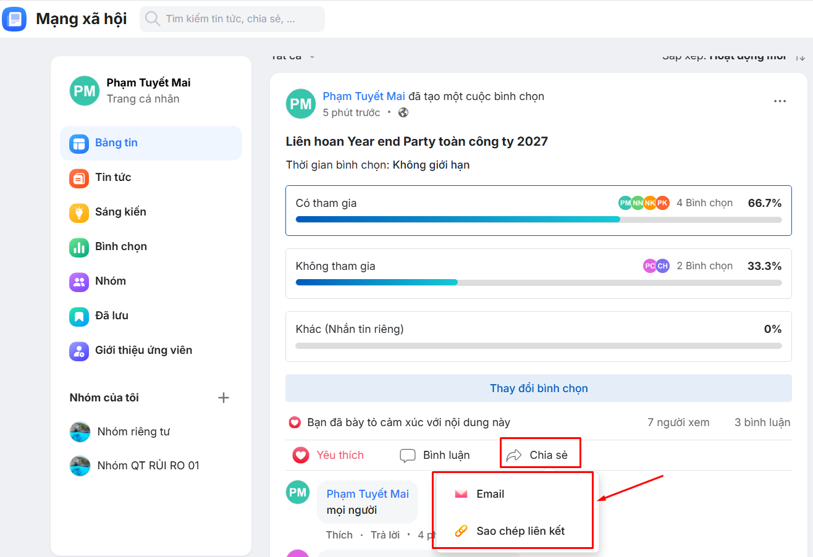Click the comment text mọi người
The image size is (813, 557).
352,510
